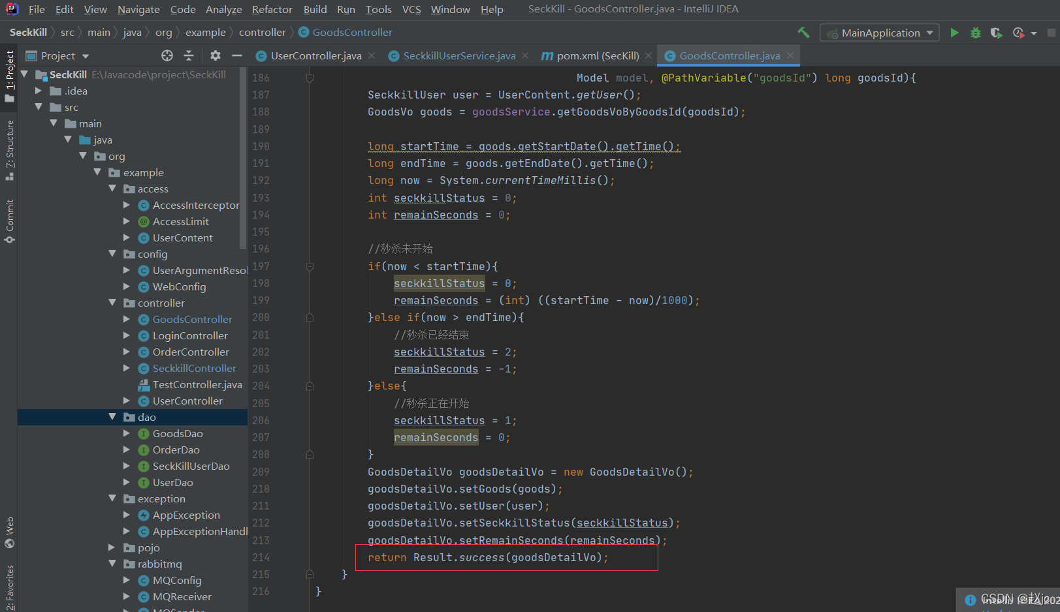Toggle fold end marker at line 208
Viewport: 1060px width, 612px height.
(x=310, y=454)
